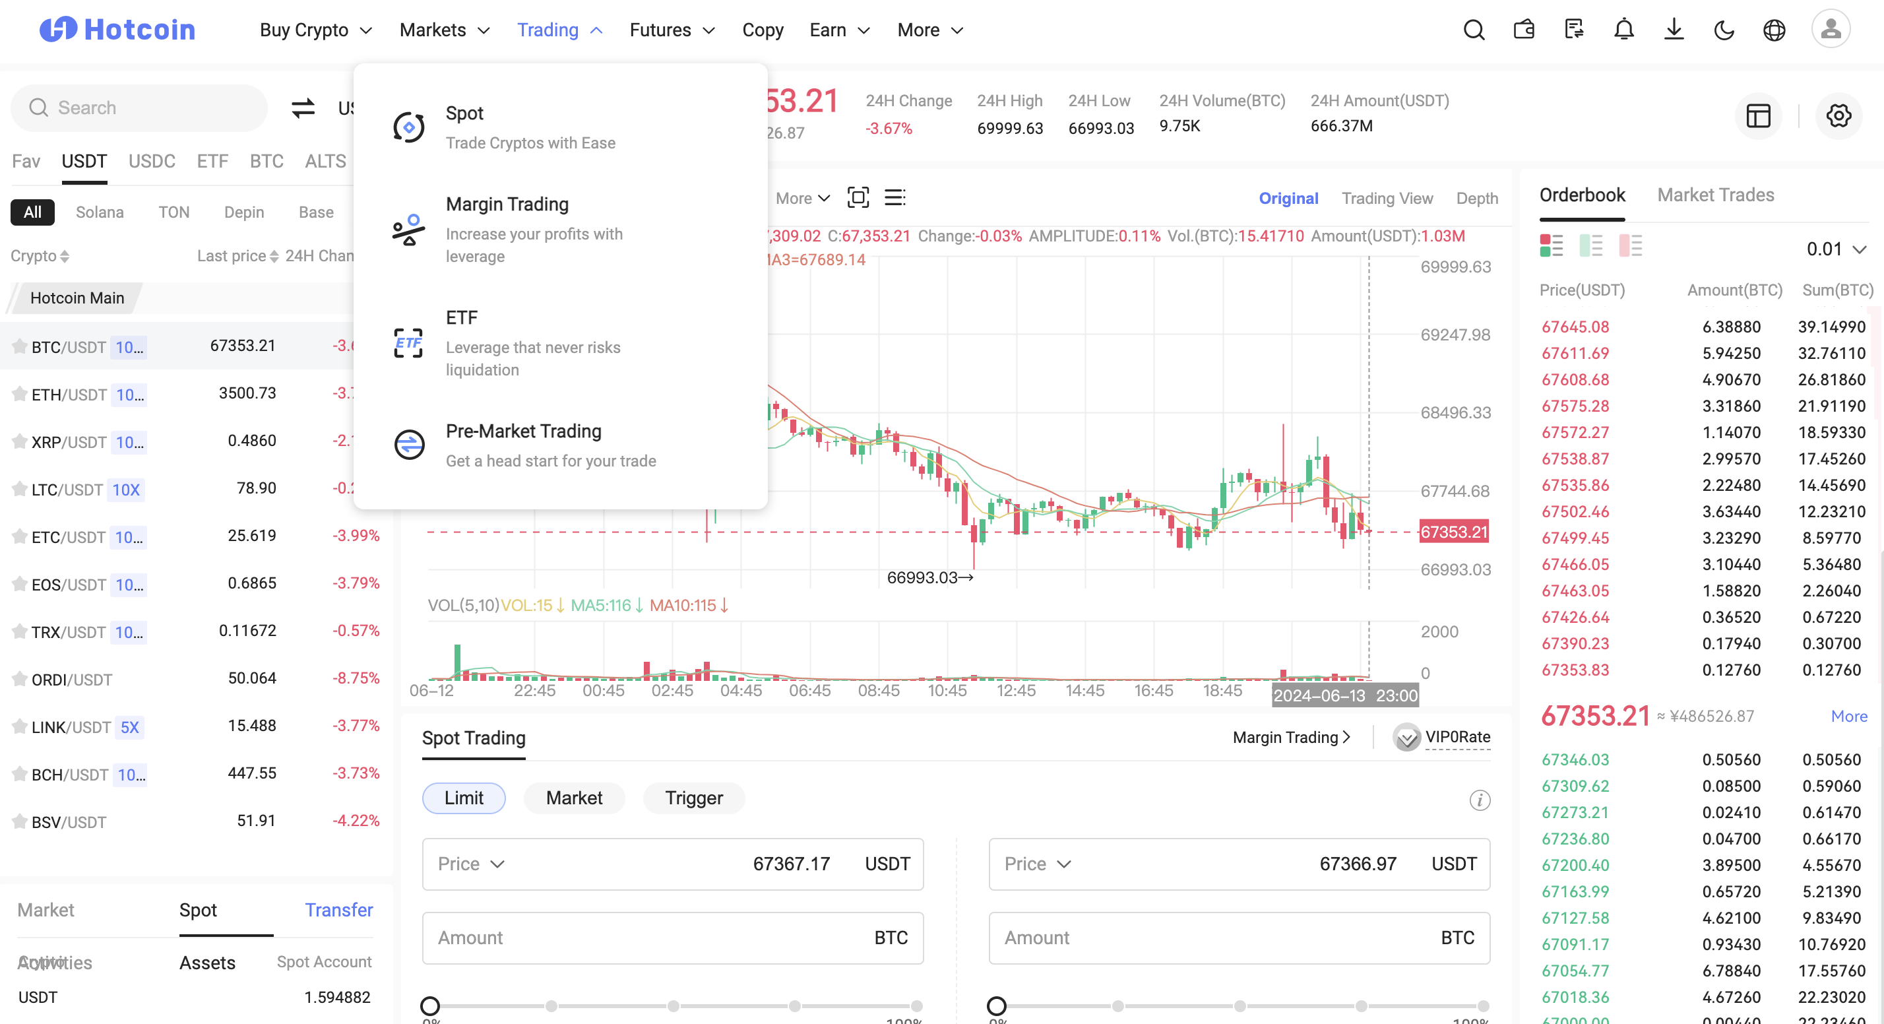Click the chart fullscreen icon
The height and width of the screenshot is (1024, 1884).
(858, 197)
